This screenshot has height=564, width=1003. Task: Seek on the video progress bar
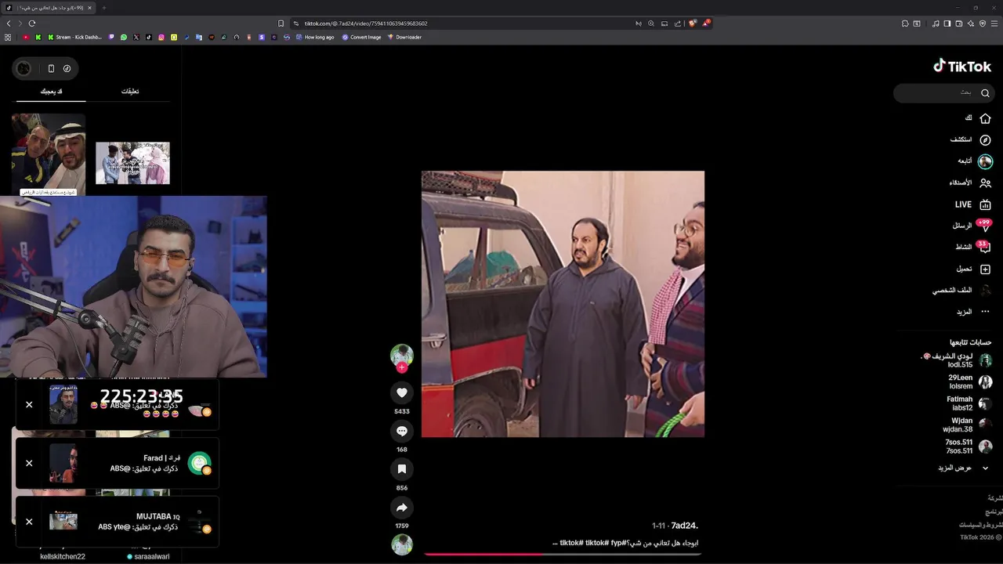click(x=562, y=554)
